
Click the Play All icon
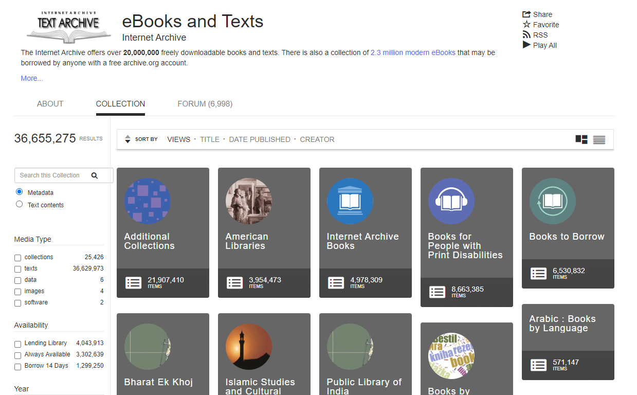point(526,45)
